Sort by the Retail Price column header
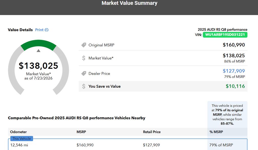 pyautogui.click(x=152, y=132)
